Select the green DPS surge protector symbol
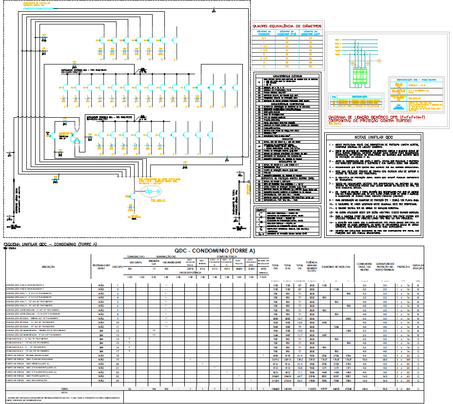This screenshot has height=404, width=453. 360,76
